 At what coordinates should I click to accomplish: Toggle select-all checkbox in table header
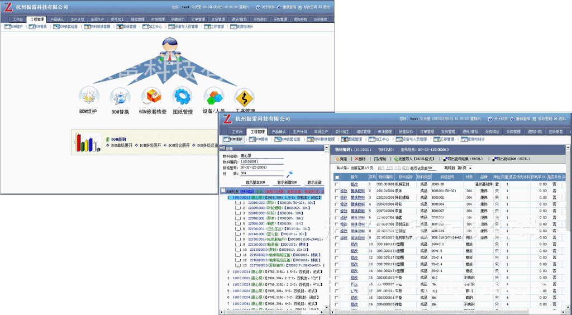tap(337, 177)
